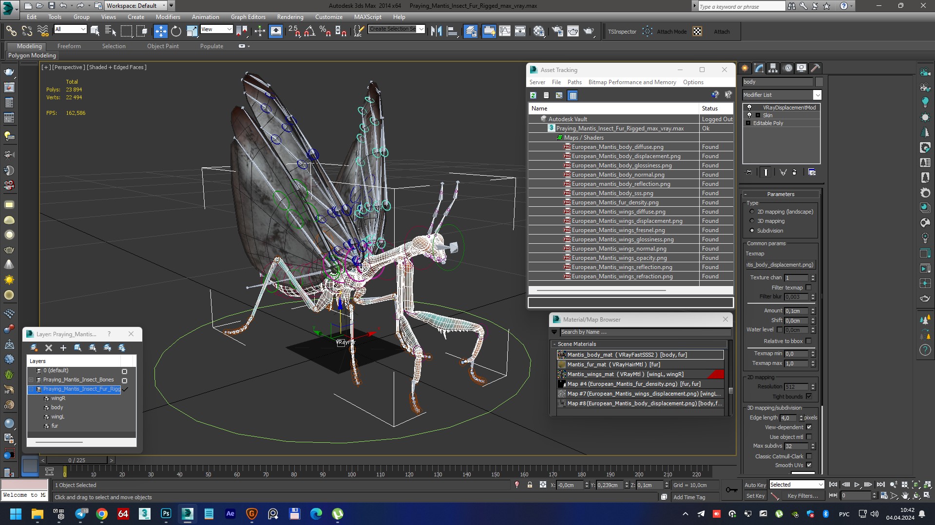Click Selection Lock toggle padlock icon
This screenshot has height=525, width=935.
[x=530, y=485]
